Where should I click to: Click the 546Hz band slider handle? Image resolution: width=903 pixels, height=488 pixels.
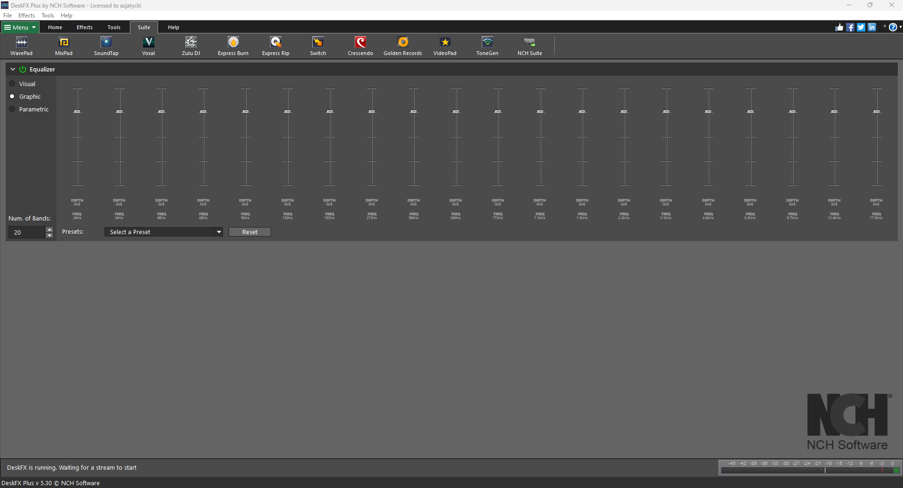point(456,111)
